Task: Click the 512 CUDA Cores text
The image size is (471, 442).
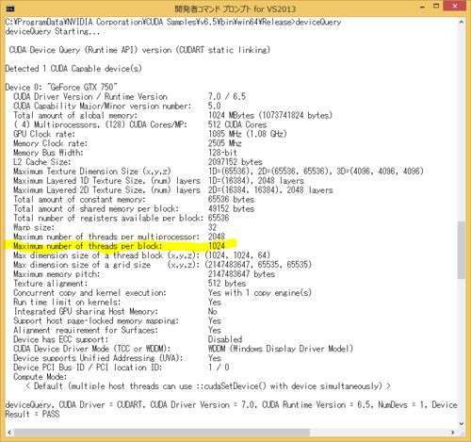Action: click(237, 124)
